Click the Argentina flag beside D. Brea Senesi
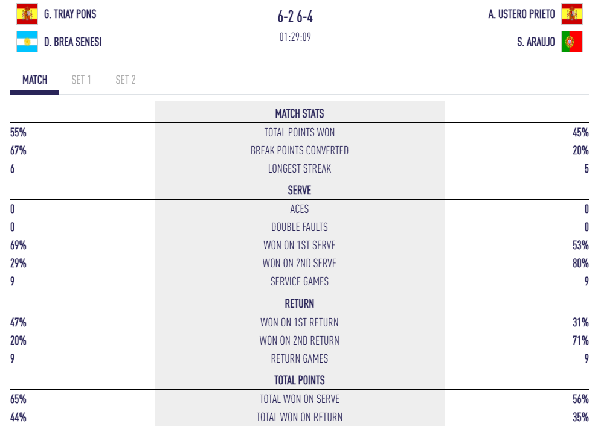Viewport: 598px width, 435px height. coord(27,42)
